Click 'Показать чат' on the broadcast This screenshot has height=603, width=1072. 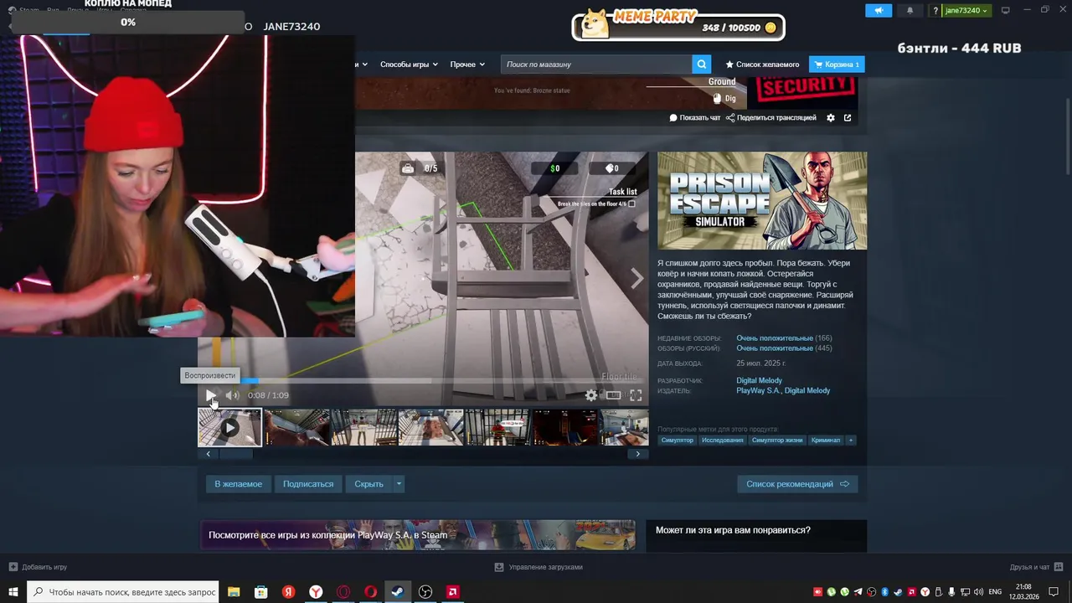coord(695,118)
